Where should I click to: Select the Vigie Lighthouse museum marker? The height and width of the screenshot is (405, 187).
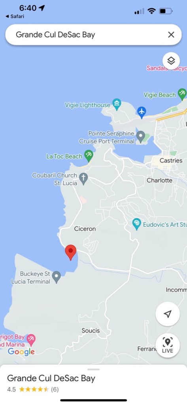117,105
